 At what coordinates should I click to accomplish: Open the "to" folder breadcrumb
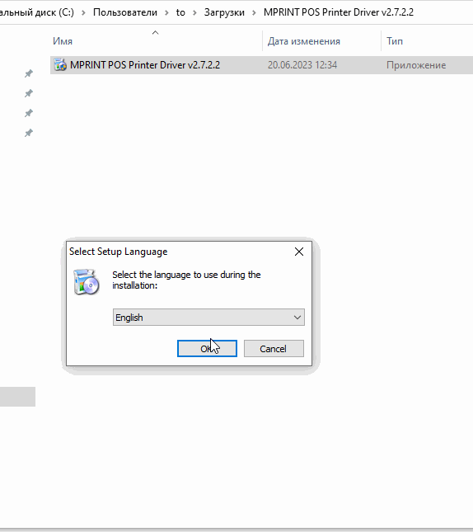click(180, 12)
